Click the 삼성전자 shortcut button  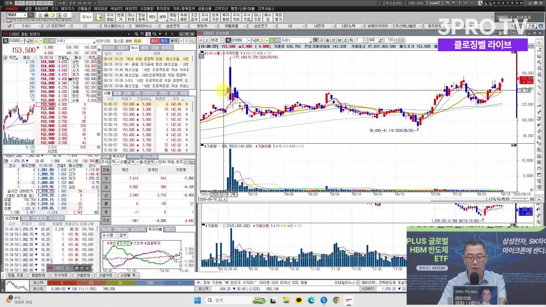pyautogui.click(x=173, y=26)
